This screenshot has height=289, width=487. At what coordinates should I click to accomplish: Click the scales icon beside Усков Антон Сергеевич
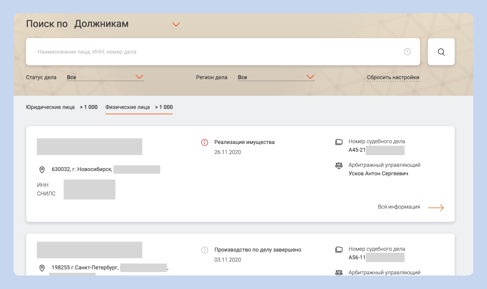tap(339, 166)
